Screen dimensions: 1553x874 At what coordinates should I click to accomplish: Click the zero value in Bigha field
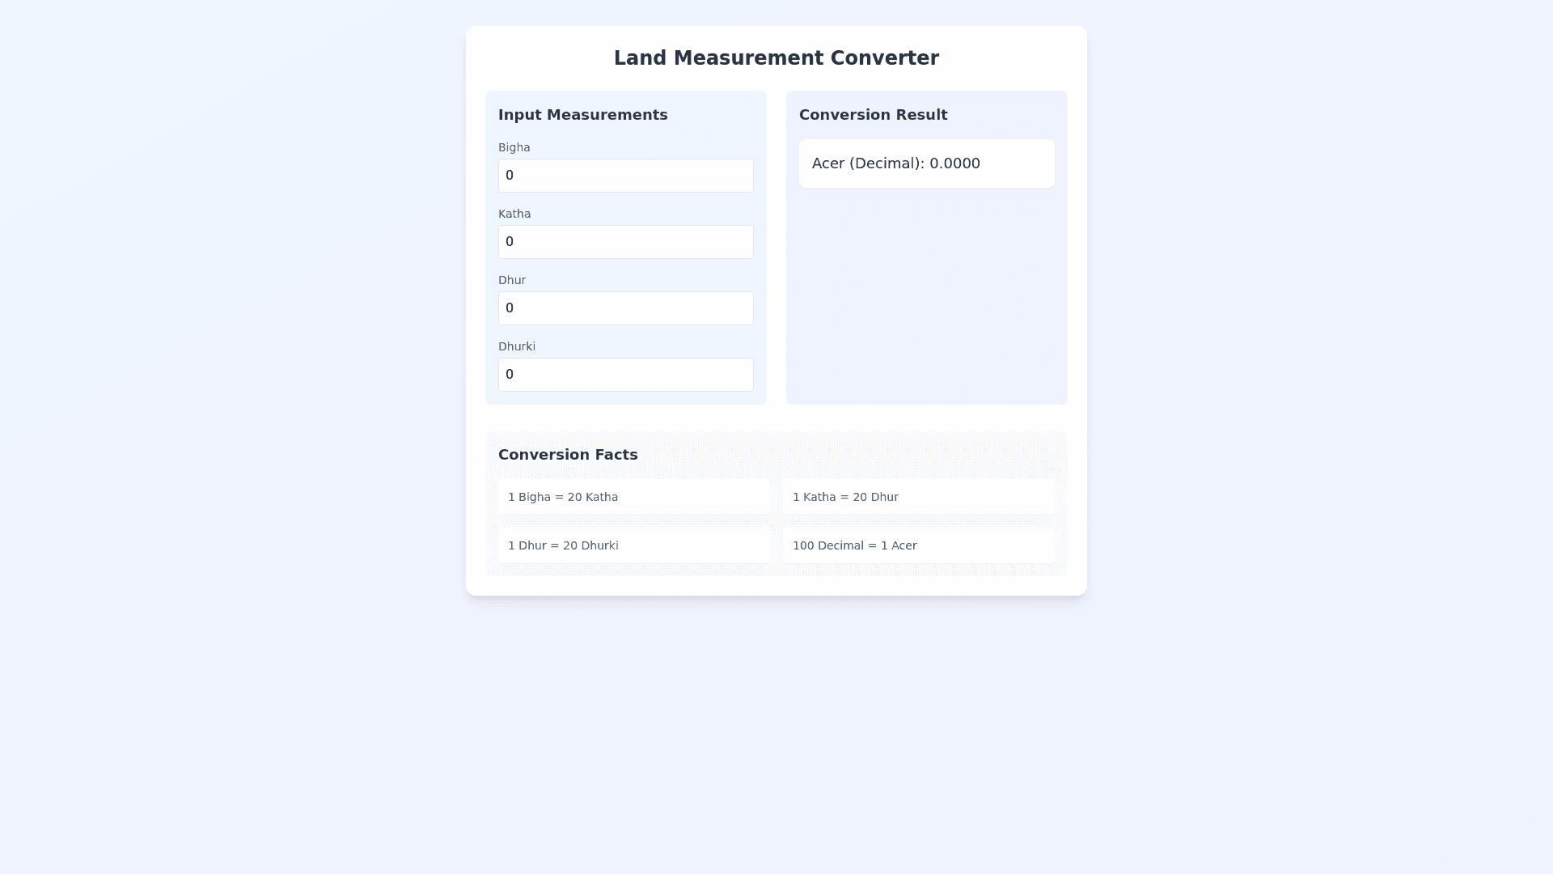[x=510, y=176]
